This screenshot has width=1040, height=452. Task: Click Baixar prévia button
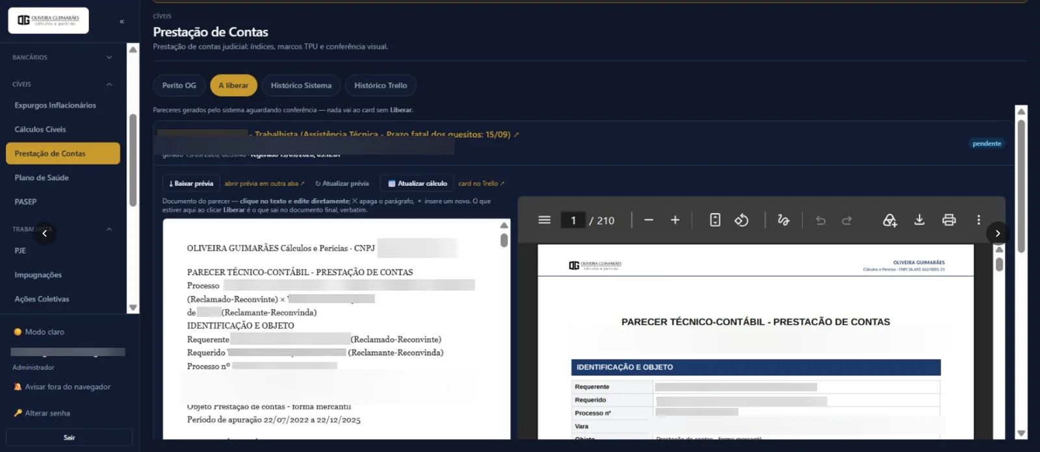(191, 184)
